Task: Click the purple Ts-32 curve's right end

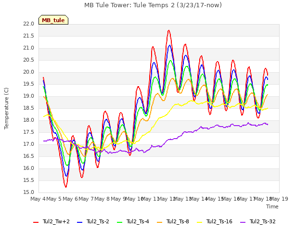Action: pyautogui.click(x=268, y=124)
